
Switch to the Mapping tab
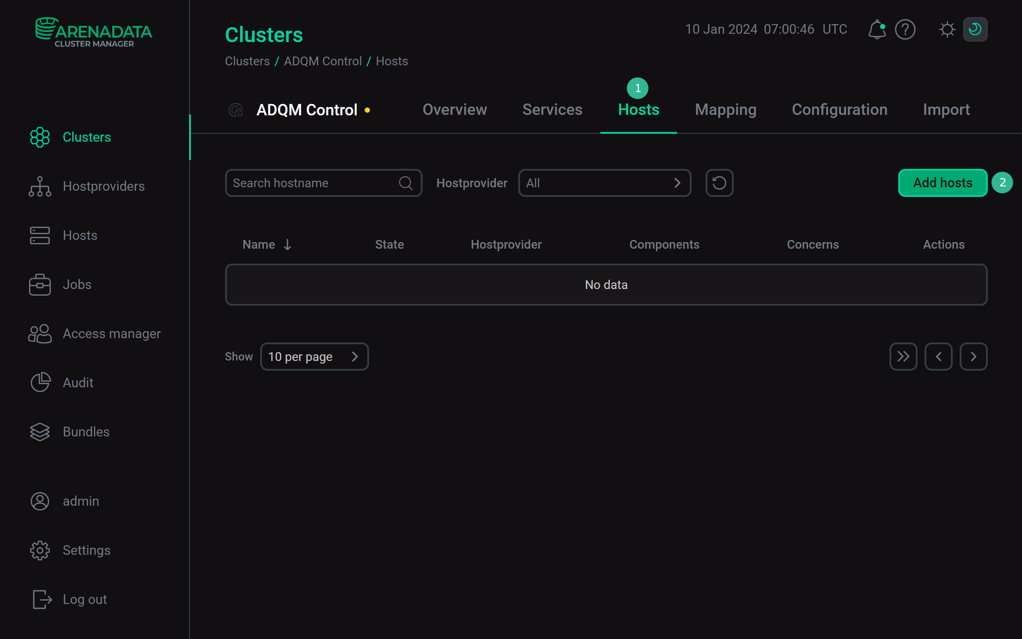tap(725, 109)
